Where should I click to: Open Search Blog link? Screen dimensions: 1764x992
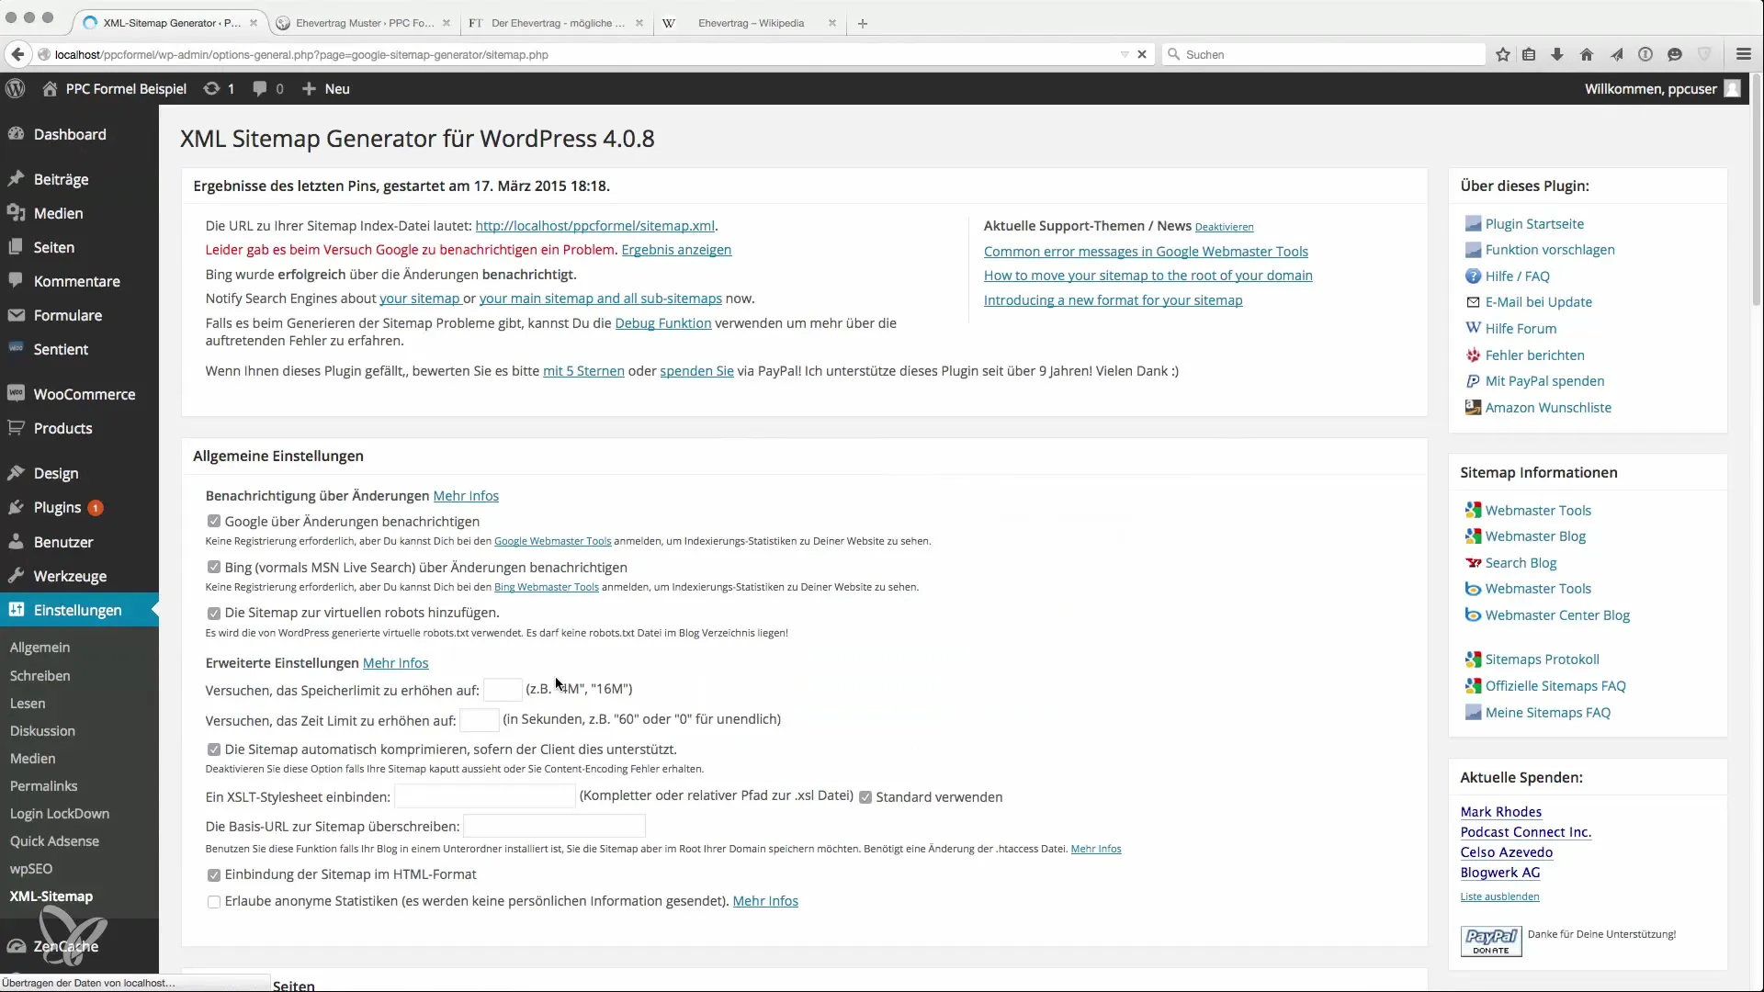click(1521, 562)
